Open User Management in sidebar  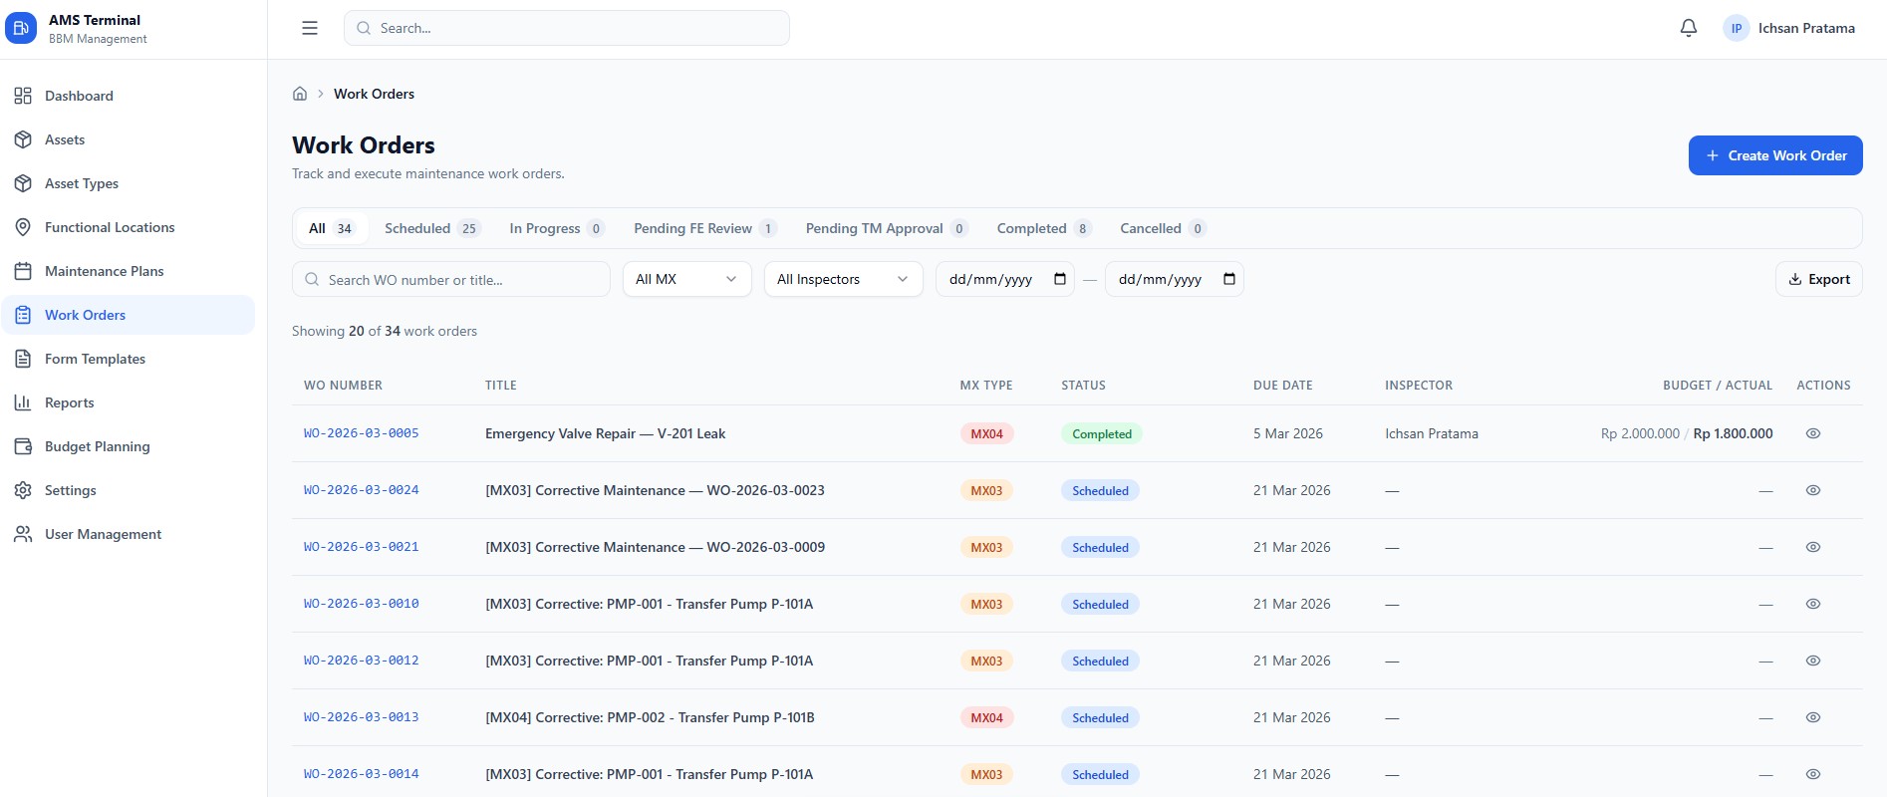click(x=103, y=534)
